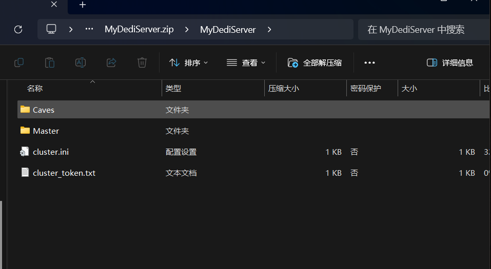Go to MyDediServer.zip in breadcrumb
Image resolution: width=491 pixels, height=269 pixels.
pyautogui.click(x=139, y=29)
